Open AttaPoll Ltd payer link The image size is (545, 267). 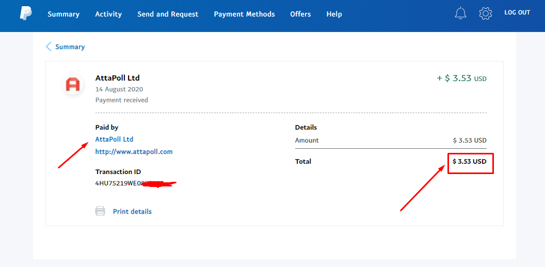(115, 139)
